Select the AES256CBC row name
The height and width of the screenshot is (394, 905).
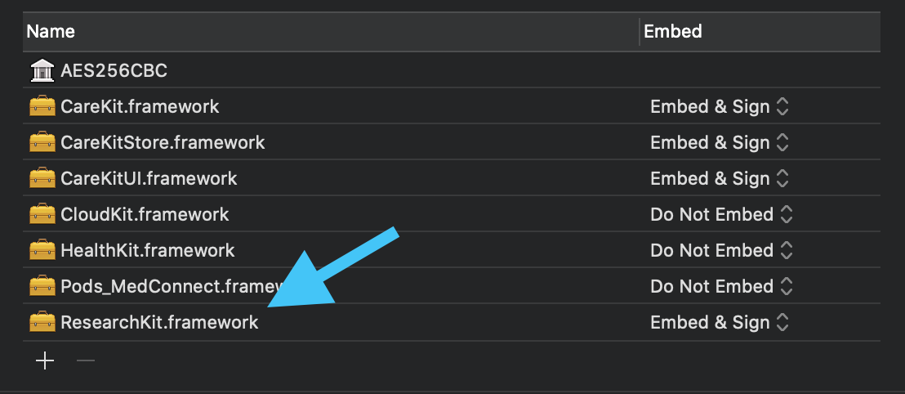click(x=114, y=71)
